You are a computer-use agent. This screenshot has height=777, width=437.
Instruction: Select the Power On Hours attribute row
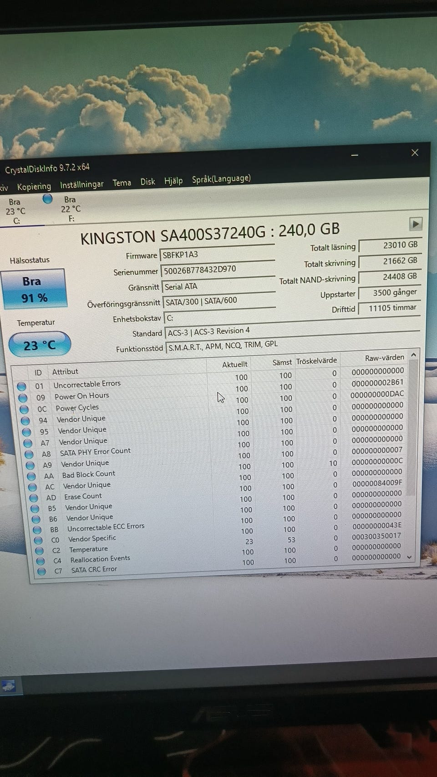pos(212,390)
